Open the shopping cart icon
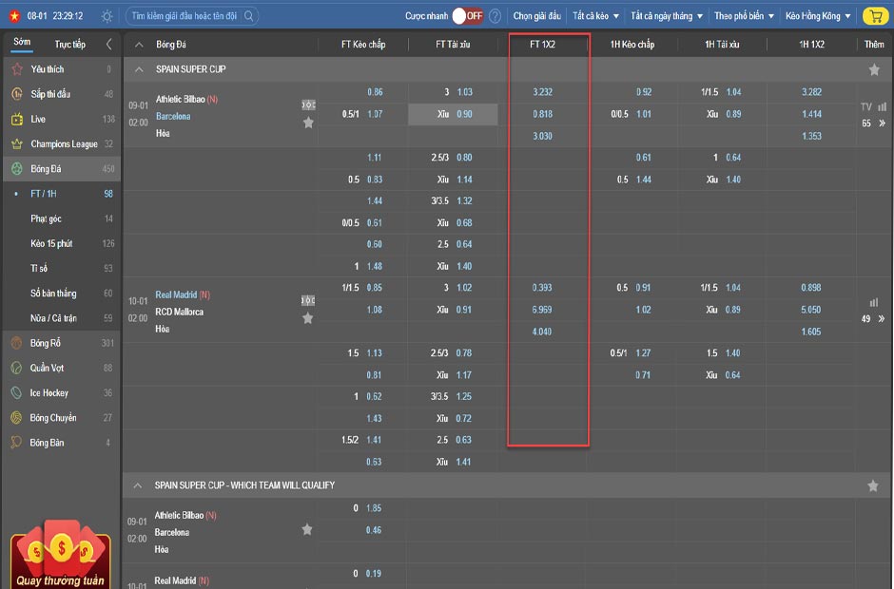Screen dimensions: 894x589 [x=876, y=16]
